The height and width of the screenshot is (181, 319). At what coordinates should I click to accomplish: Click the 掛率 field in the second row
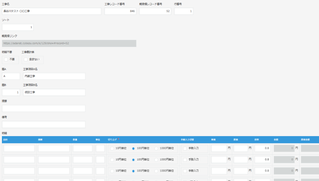click(x=263, y=159)
